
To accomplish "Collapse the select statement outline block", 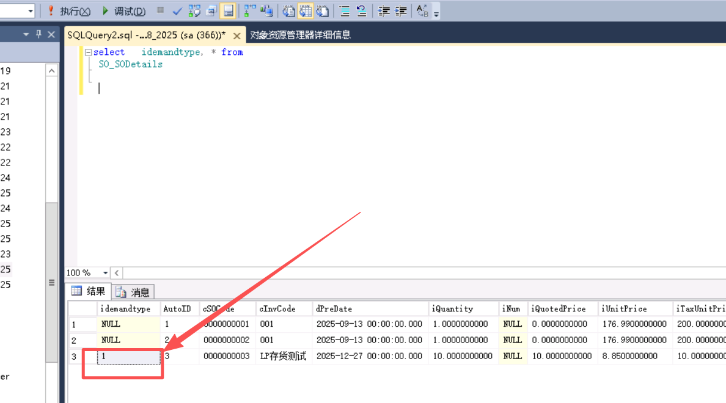I will point(88,53).
